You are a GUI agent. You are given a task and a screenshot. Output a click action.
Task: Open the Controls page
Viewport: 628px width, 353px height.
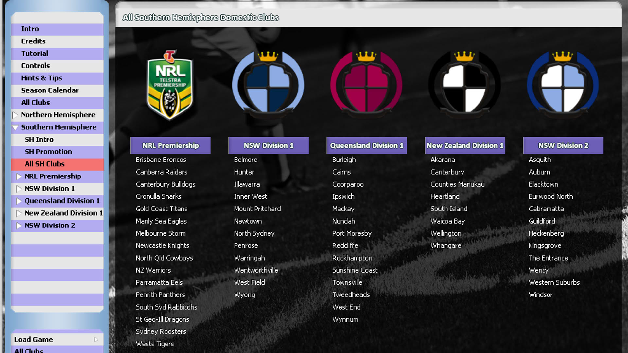point(57,66)
